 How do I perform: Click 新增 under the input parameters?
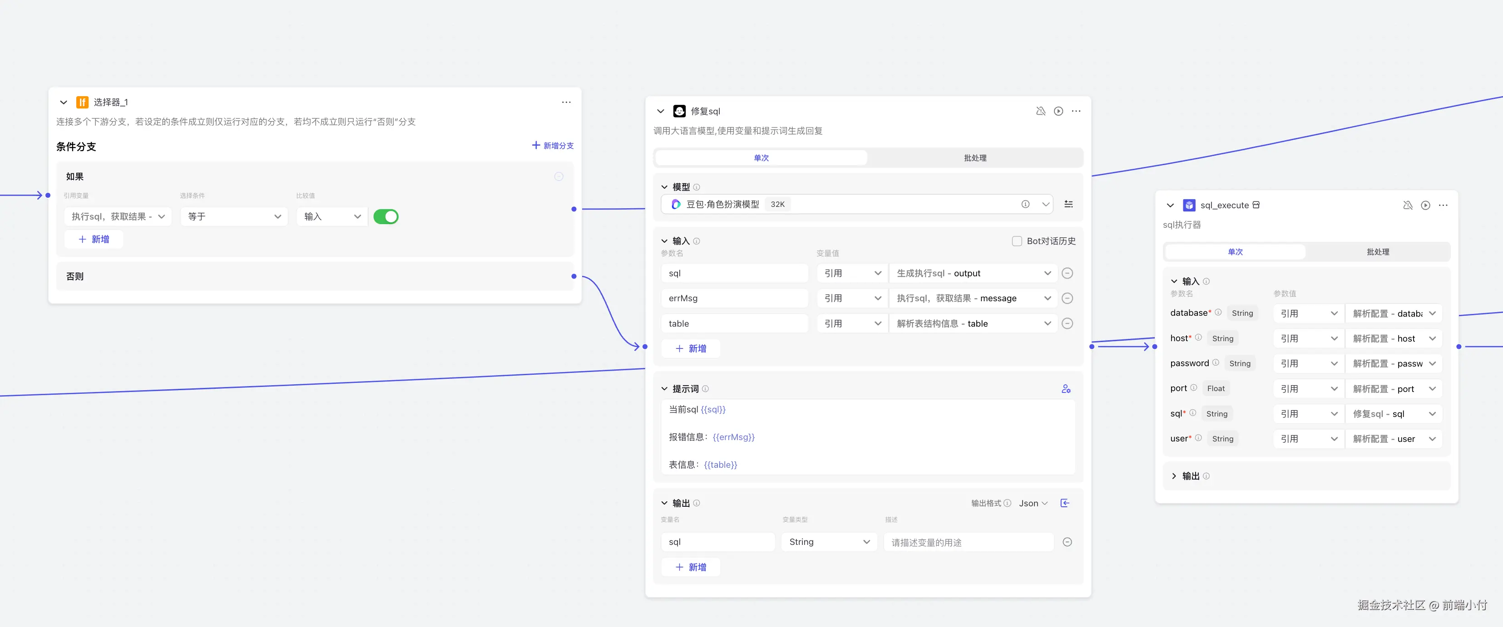[x=691, y=348]
